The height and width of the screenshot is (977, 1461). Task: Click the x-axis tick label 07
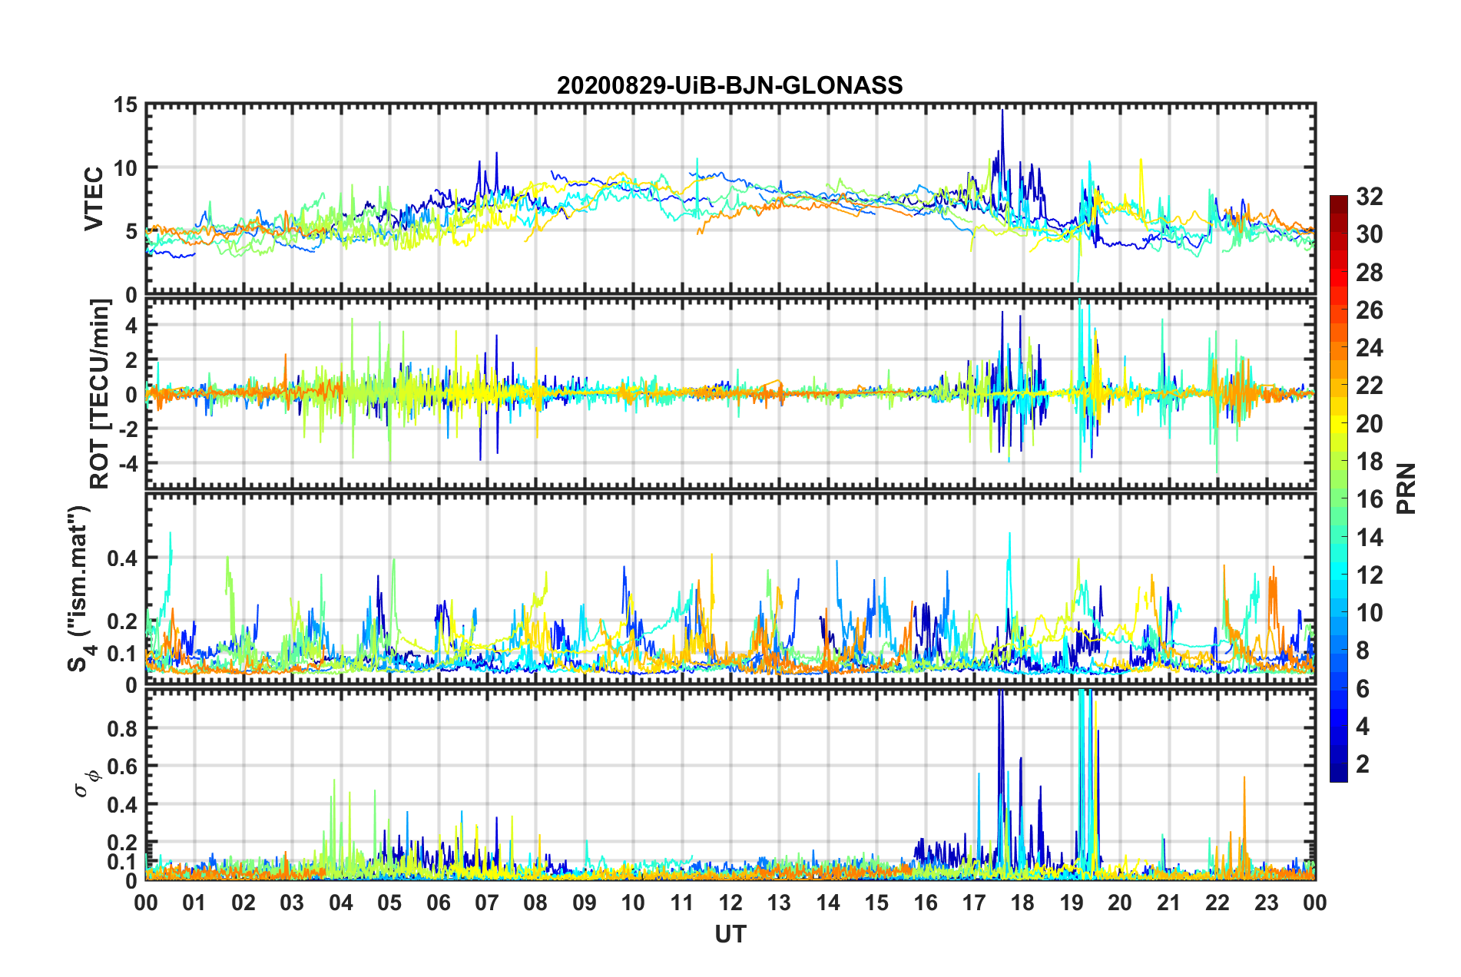(x=487, y=903)
